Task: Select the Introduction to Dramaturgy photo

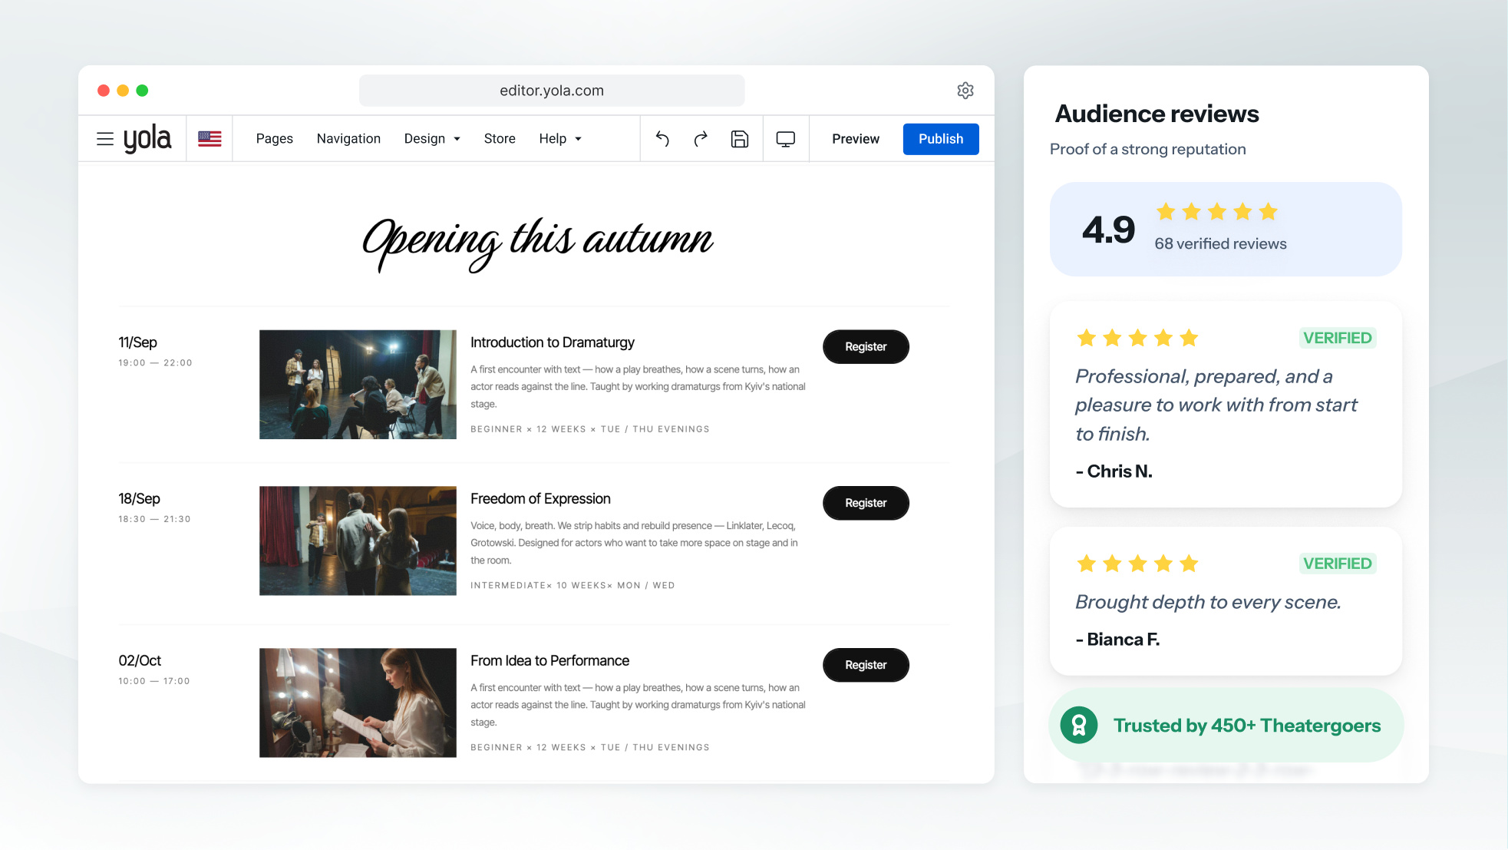Action: 358,385
